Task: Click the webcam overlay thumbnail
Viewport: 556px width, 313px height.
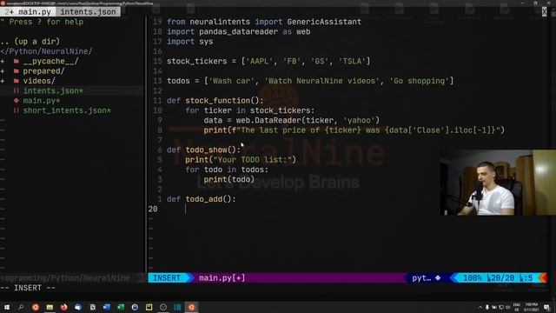Action: pos(498,183)
